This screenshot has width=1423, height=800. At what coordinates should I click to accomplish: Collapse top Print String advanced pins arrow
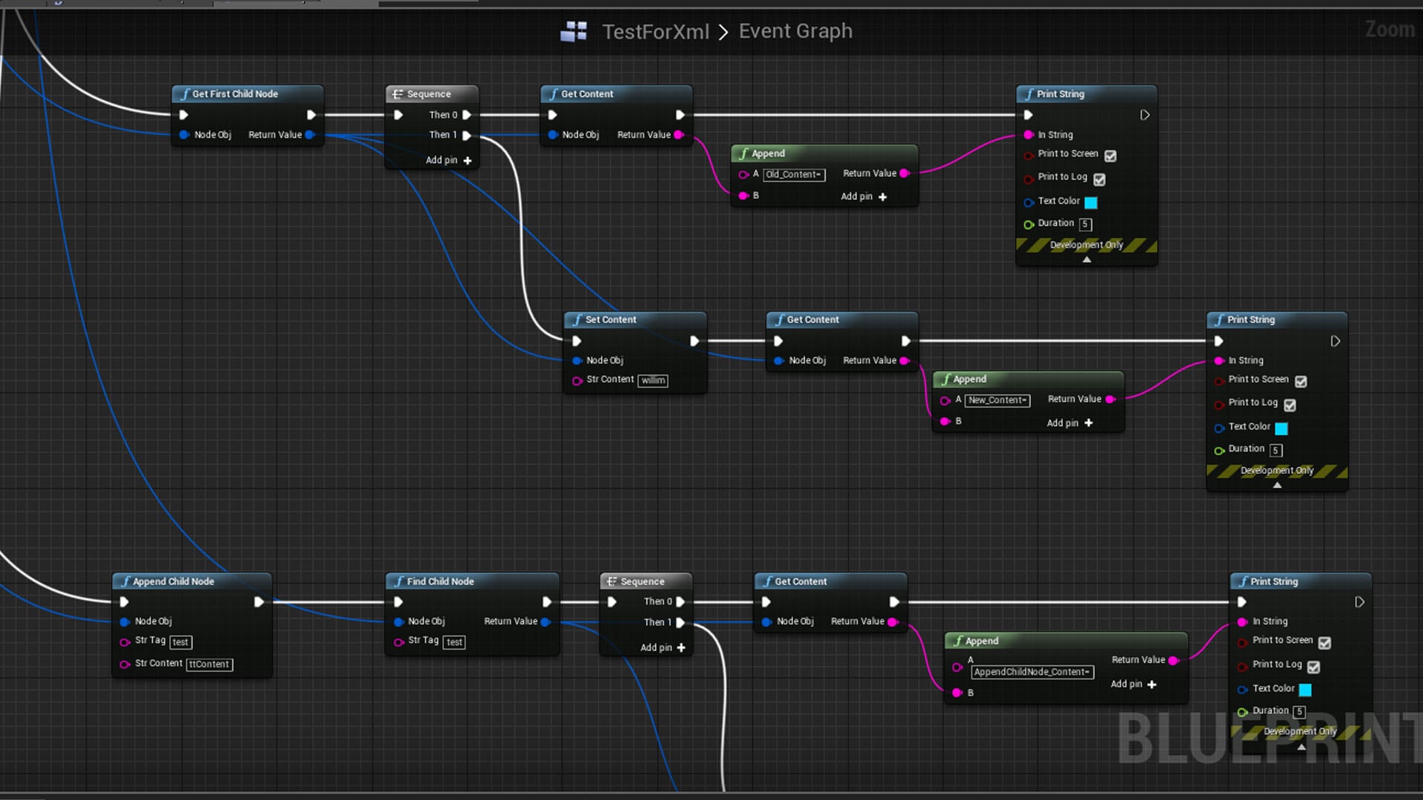pos(1087,259)
